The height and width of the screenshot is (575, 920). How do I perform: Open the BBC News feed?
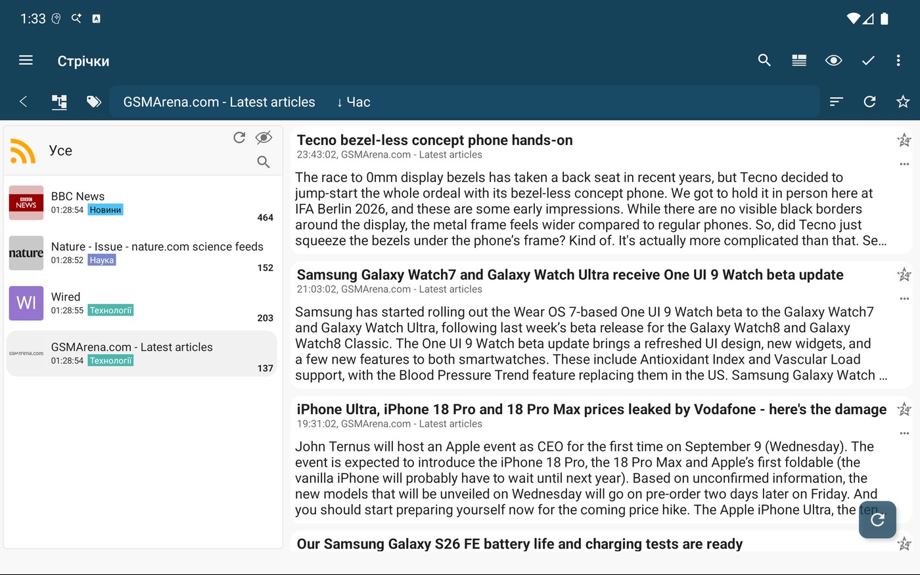pyautogui.click(x=142, y=203)
